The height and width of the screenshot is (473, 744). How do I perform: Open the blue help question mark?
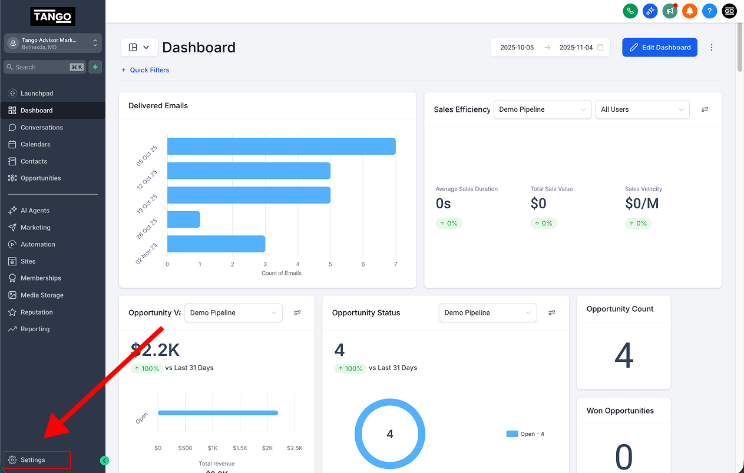710,11
